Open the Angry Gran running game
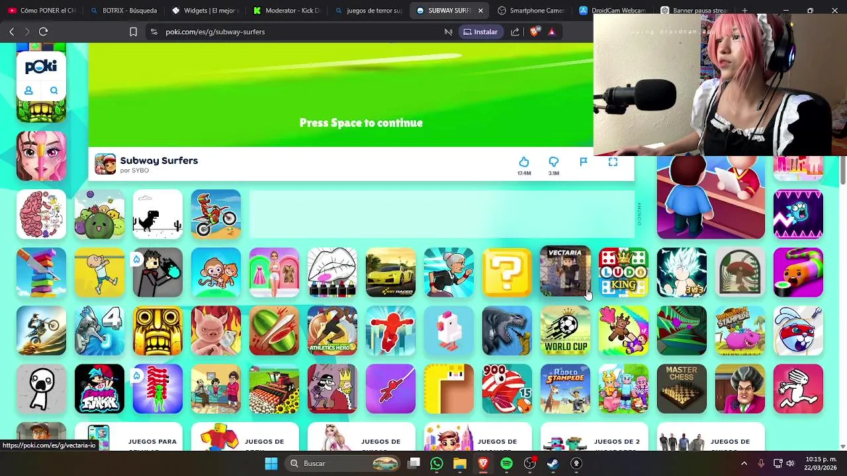Image resolution: width=847 pixels, height=476 pixels. pos(449,272)
